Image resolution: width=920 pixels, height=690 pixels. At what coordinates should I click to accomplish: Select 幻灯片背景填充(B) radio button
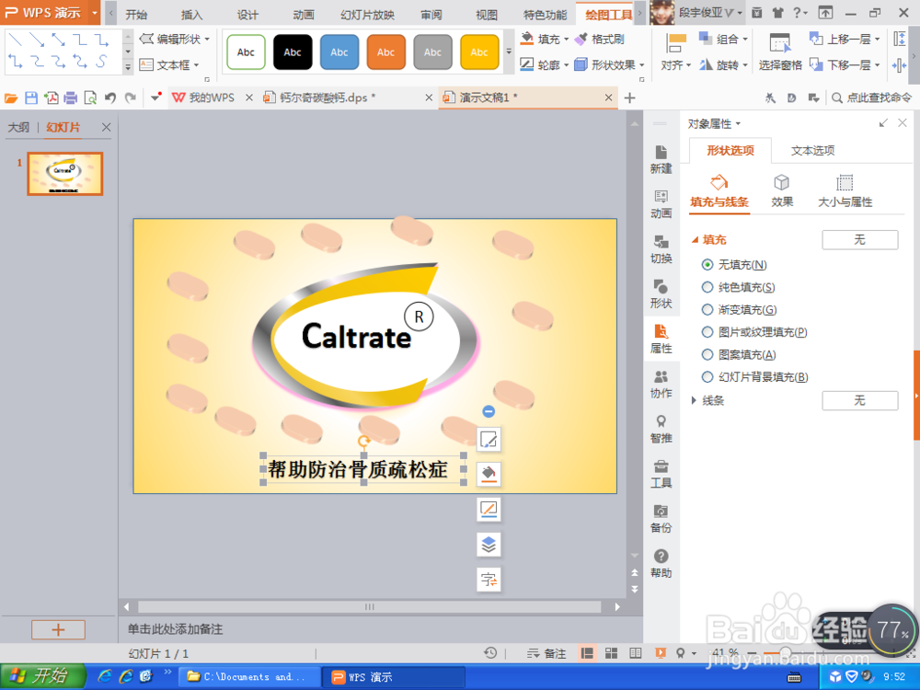707,376
